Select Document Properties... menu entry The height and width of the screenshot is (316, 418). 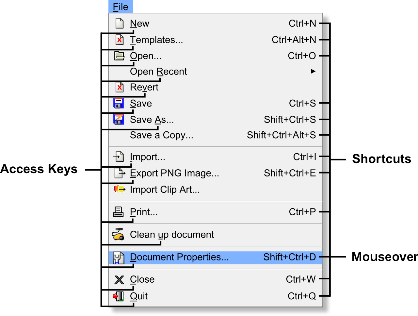click(x=179, y=258)
